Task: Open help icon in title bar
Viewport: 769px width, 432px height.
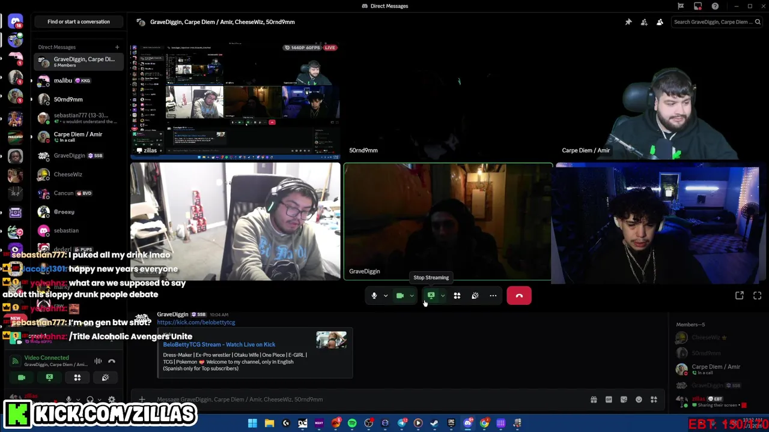Action: [715, 6]
